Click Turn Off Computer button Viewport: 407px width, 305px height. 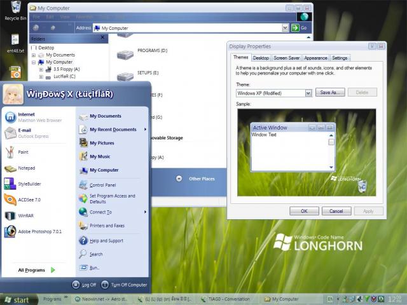pos(124,285)
